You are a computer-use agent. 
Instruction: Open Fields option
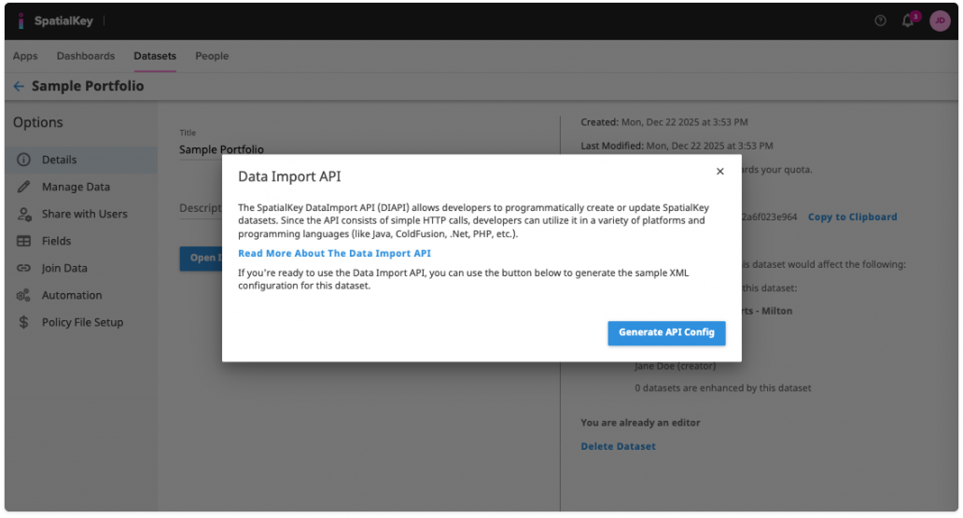click(81, 241)
